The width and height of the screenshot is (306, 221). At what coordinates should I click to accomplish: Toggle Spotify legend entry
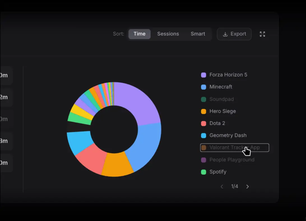point(214,172)
